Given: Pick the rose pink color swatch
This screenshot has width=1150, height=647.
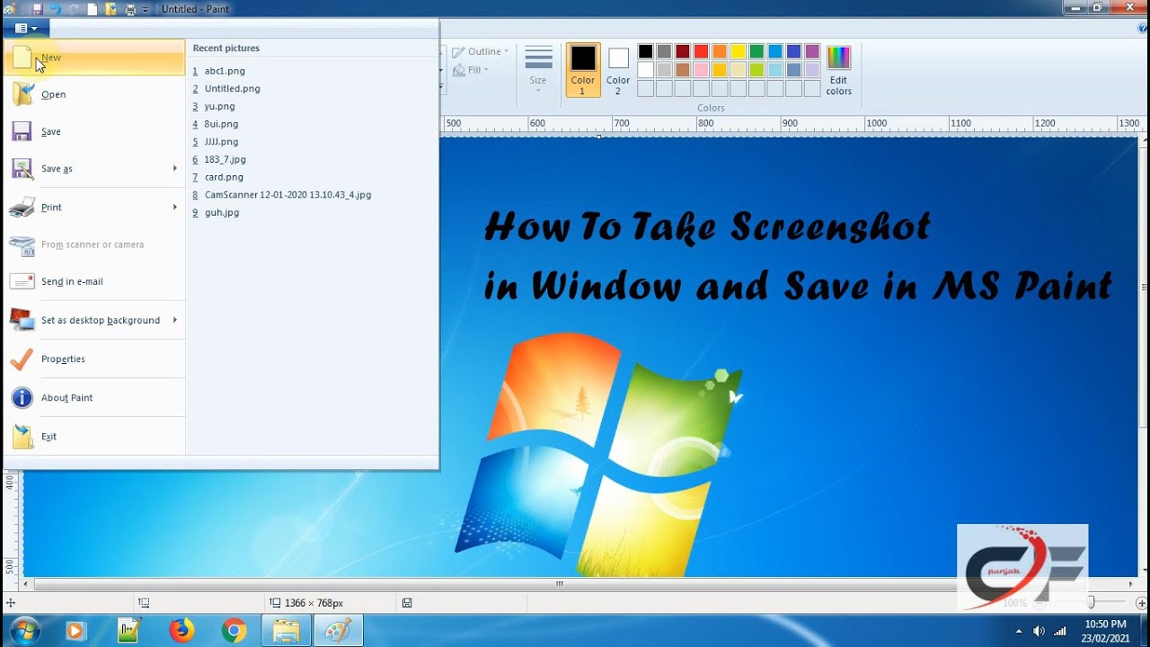Looking at the screenshot, I should pyautogui.click(x=701, y=70).
